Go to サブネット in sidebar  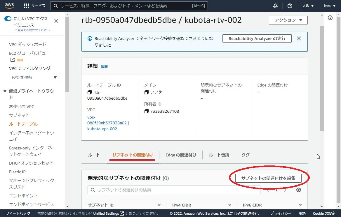click(19, 115)
